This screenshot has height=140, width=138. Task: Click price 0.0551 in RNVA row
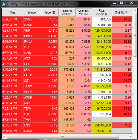coord(50,42)
